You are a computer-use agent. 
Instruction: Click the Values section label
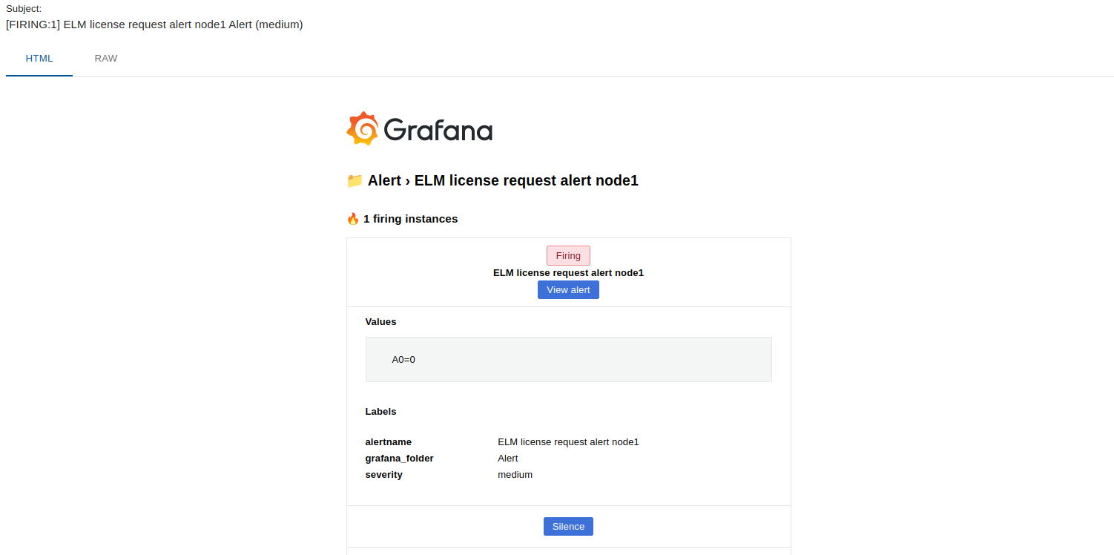tap(380, 322)
